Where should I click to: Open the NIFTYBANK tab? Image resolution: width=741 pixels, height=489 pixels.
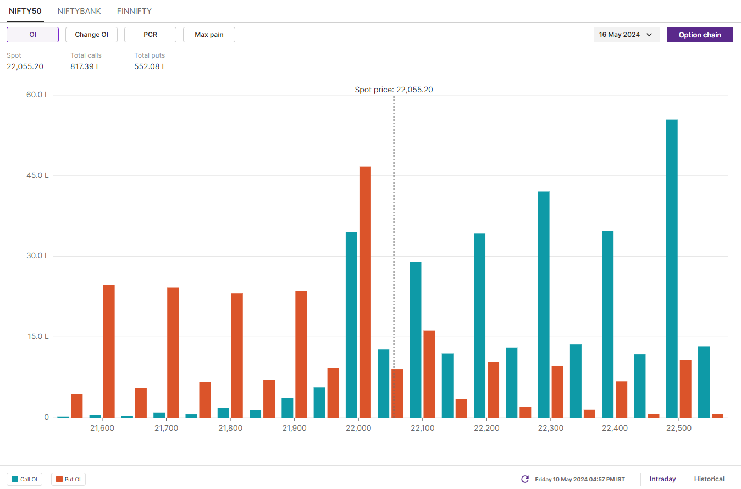tap(79, 11)
